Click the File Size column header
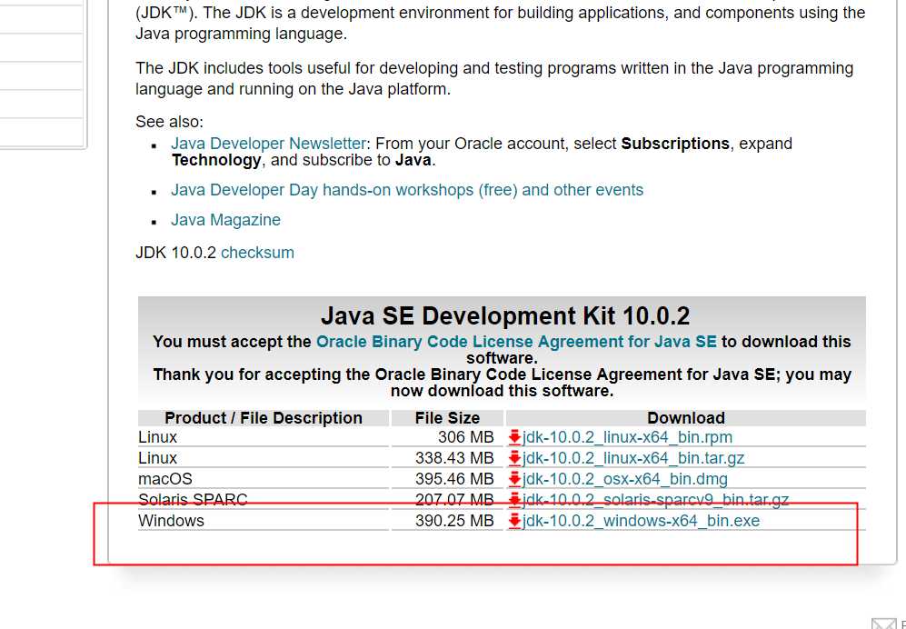The height and width of the screenshot is (629, 906). click(x=447, y=418)
